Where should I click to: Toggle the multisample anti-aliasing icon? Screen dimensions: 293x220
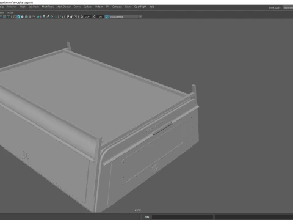[x=52, y=16]
